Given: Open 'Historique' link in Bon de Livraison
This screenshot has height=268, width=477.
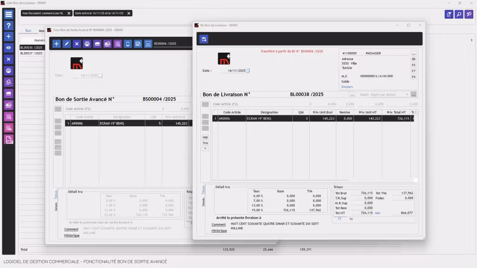Looking at the screenshot, I should tap(219, 231).
